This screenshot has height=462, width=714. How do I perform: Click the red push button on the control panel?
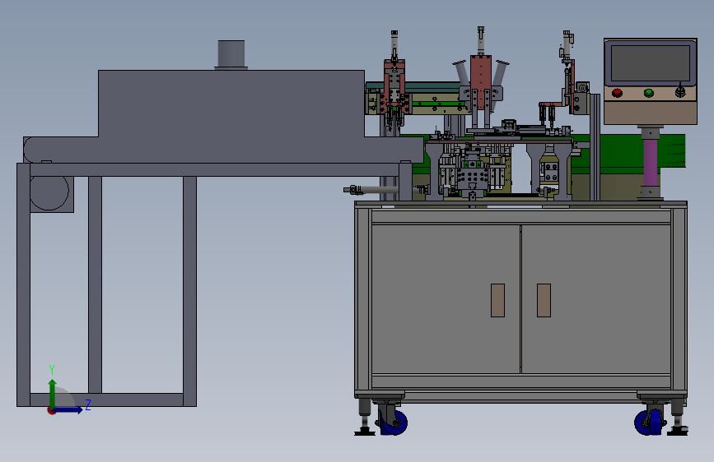617,93
